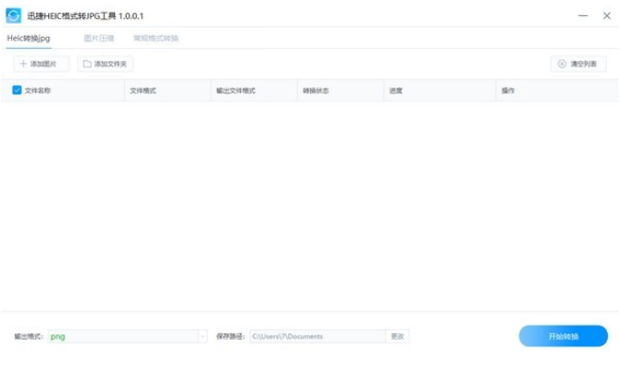This screenshot has width=620, height=370.
Task: Open the 常规格式转换 tab
Action: click(156, 39)
